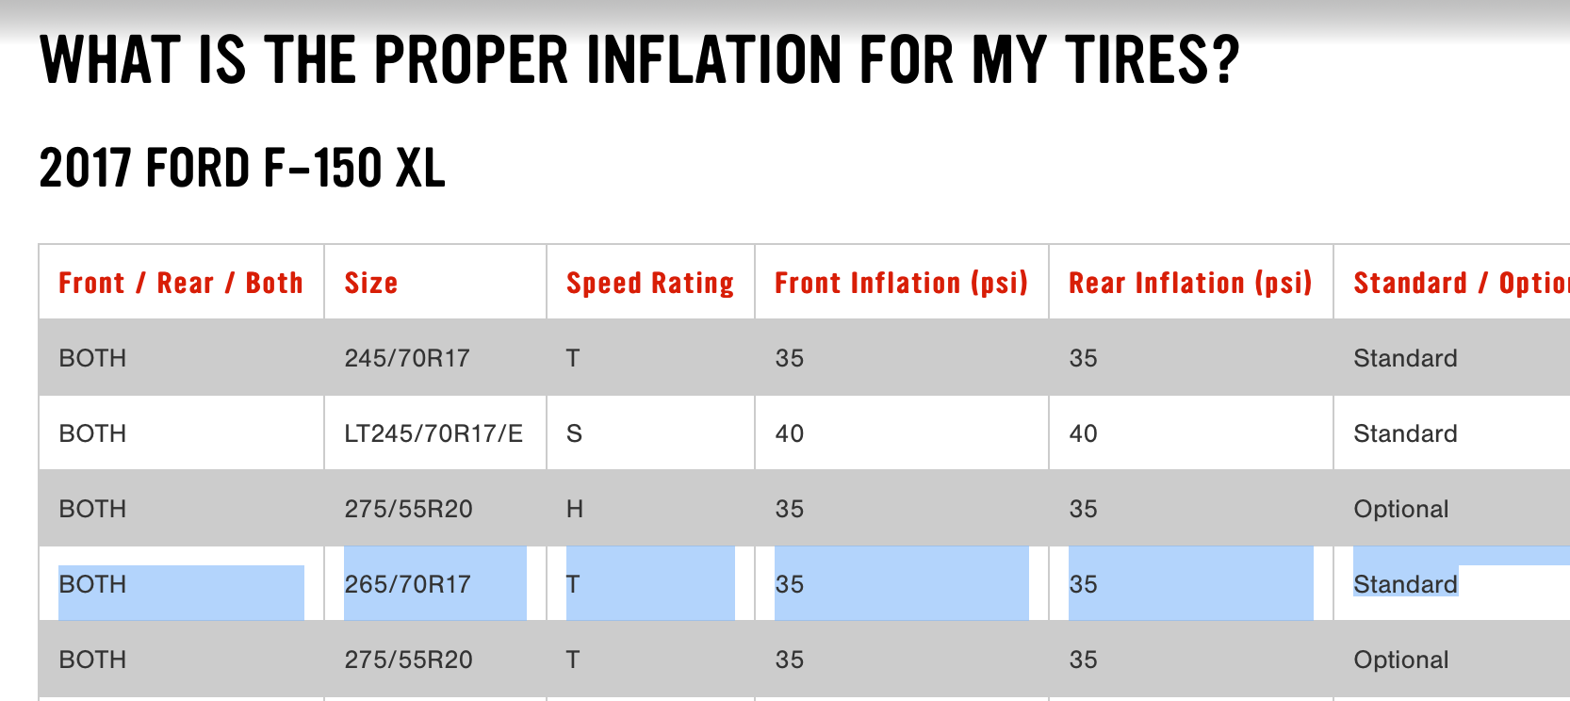Click the page title about proper tire inflation
The image size is (1570, 701).
tap(639, 60)
